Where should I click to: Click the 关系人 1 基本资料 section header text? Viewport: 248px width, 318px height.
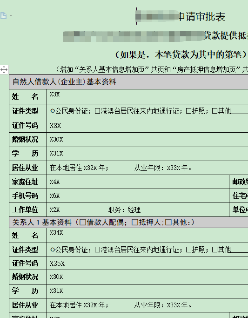coord(42,223)
